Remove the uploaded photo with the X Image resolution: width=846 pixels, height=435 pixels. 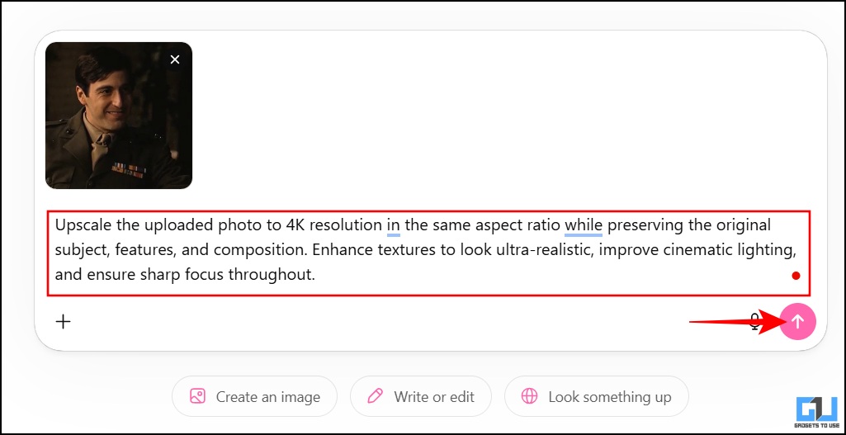click(175, 59)
